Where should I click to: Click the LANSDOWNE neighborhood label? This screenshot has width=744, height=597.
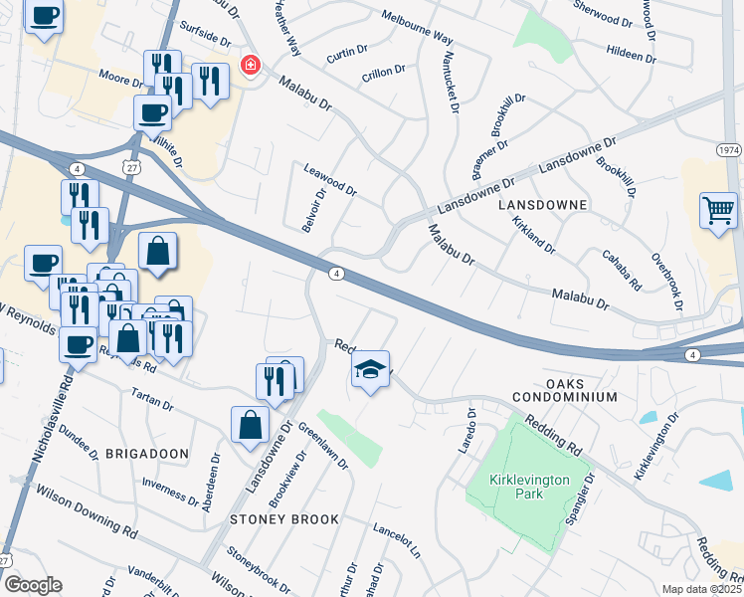click(x=543, y=205)
